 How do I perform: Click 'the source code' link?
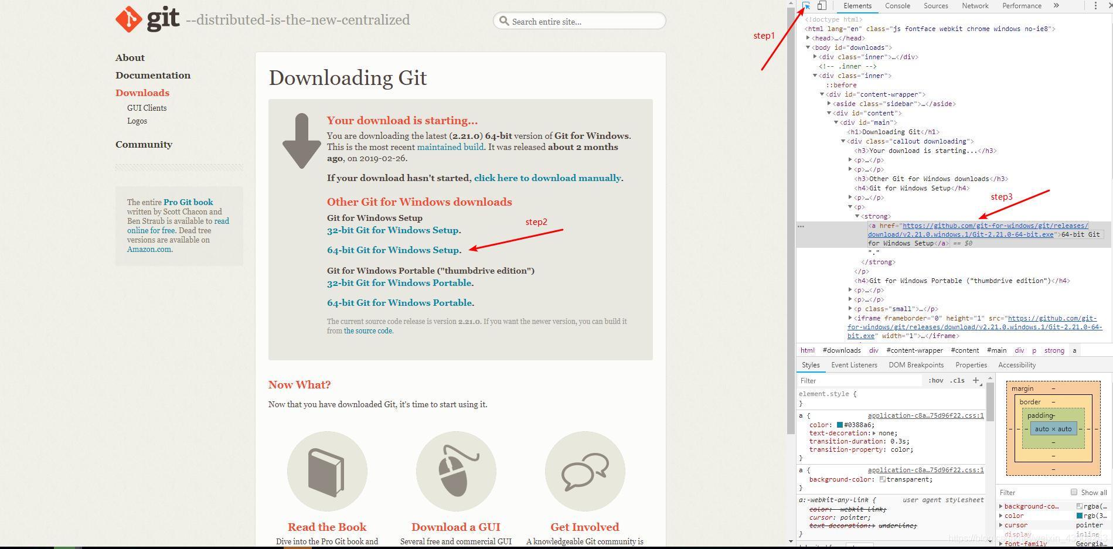[368, 331]
